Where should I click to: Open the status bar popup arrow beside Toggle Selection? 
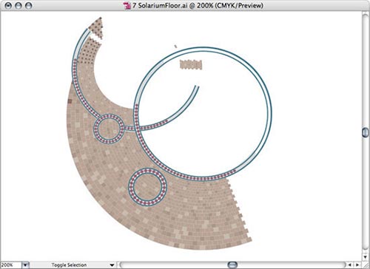pos(112,265)
